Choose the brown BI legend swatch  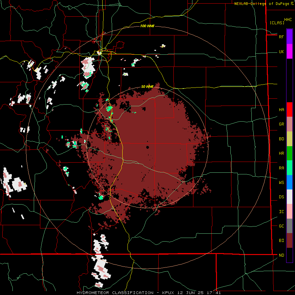[x=289, y=241]
